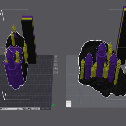Toggle the lock icon on plate 01
This screenshot has width=126, height=126.
pyautogui.click(x=56, y=68)
